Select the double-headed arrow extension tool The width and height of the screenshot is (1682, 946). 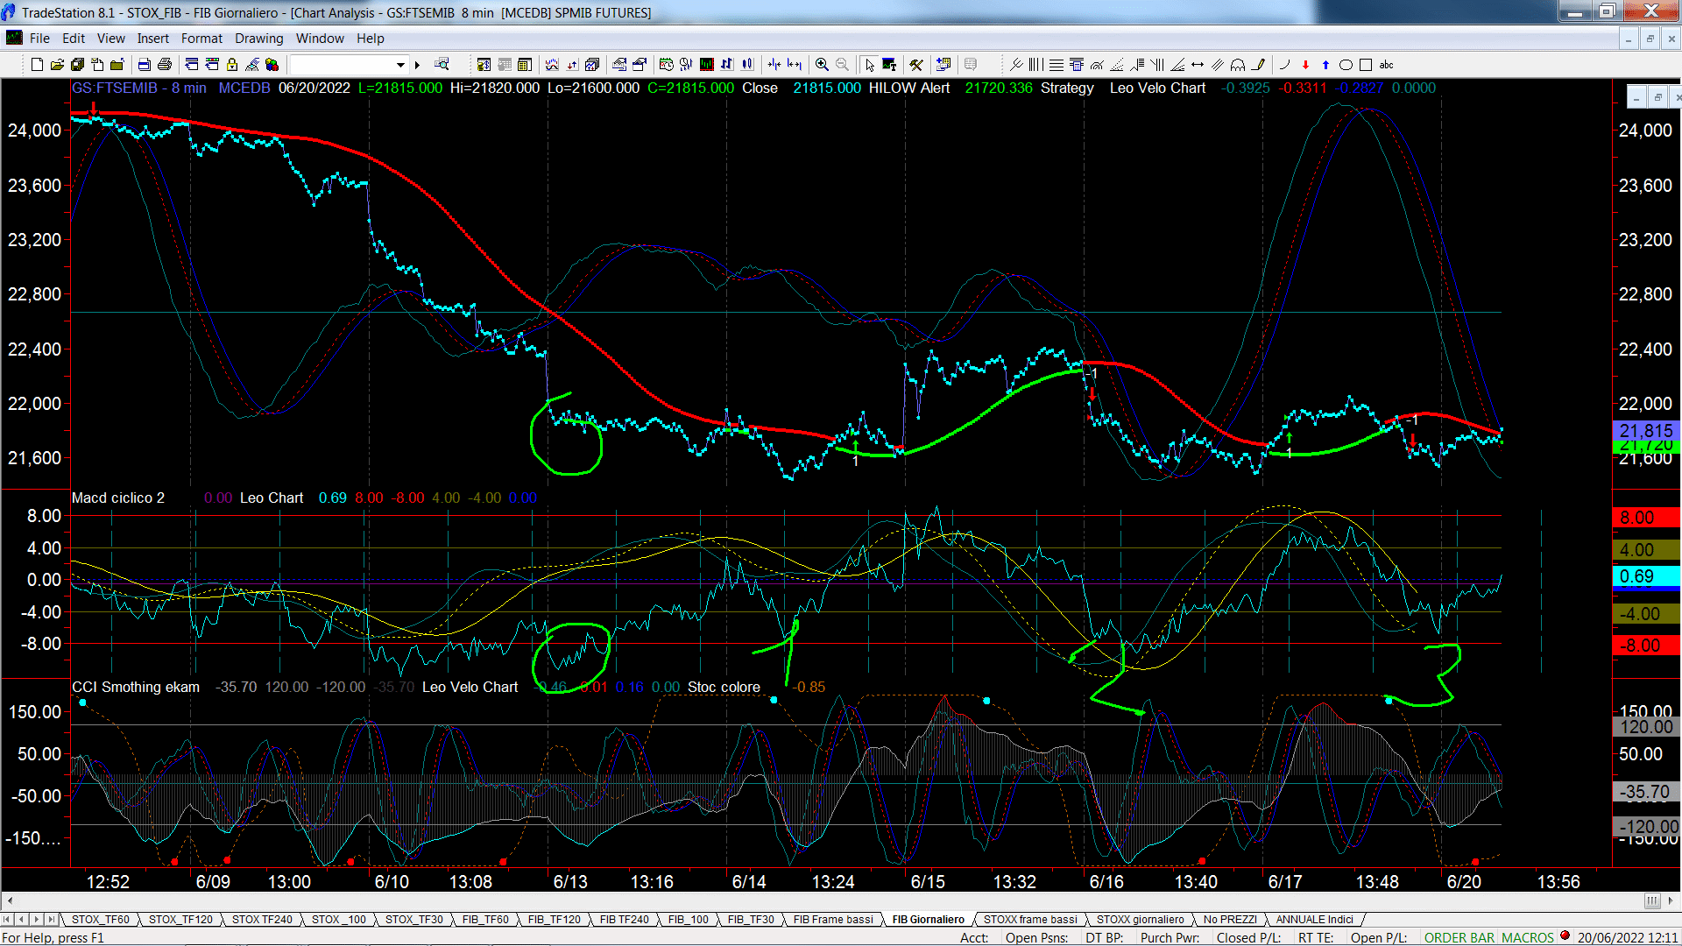click(1198, 65)
